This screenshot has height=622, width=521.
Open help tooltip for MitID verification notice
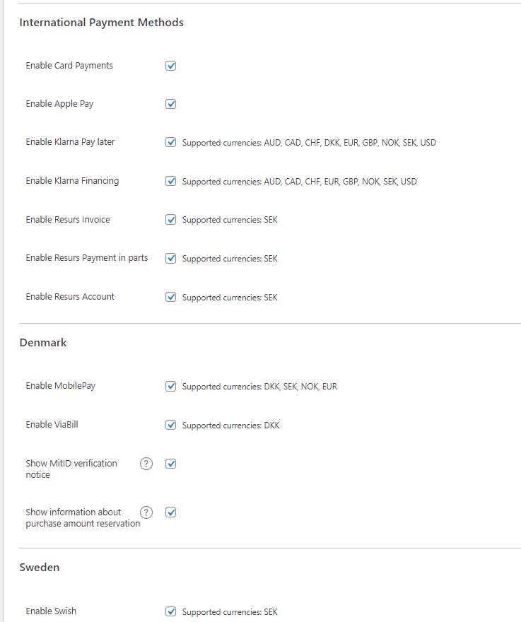[x=146, y=464]
